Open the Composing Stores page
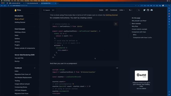The width and height of the screenshot is (171, 96). click(21, 87)
